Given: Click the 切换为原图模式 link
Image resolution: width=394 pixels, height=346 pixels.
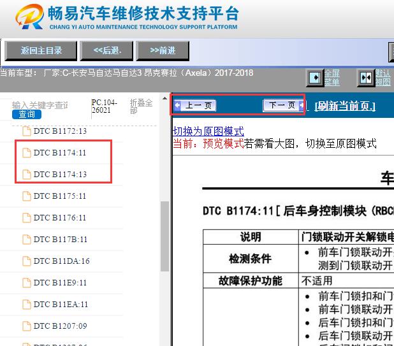Looking at the screenshot, I should click(x=208, y=131).
